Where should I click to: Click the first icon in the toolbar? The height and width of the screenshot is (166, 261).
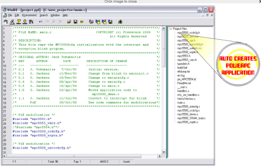tap(6, 22)
